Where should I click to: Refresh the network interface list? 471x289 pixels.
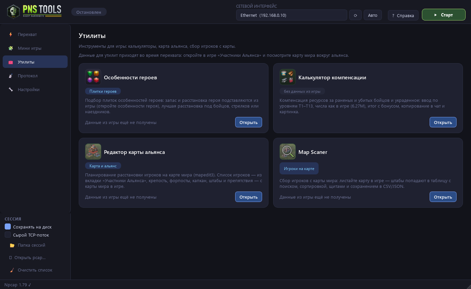click(355, 15)
